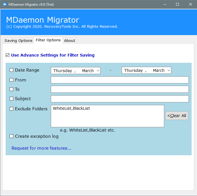Screen dimensions: 197x196
Task: Open the end date picker dropdown arrow
Action: pyautogui.click(x=169, y=70)
